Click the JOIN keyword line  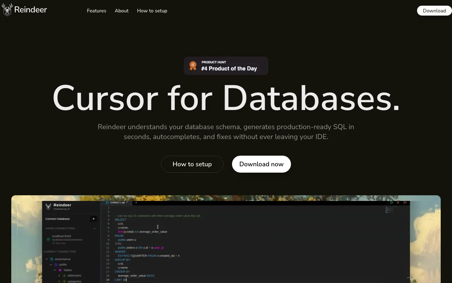(118, 244)
